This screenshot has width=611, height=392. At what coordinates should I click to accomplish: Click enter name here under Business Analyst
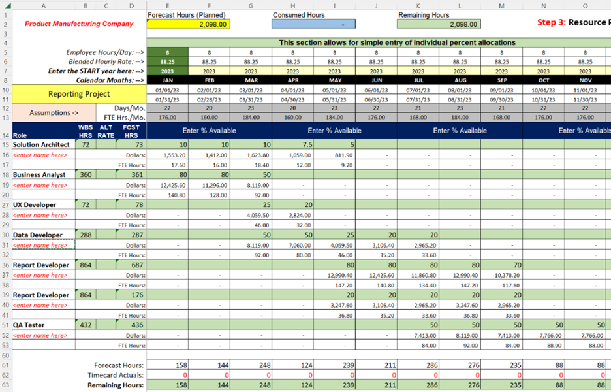click(40, 185)
